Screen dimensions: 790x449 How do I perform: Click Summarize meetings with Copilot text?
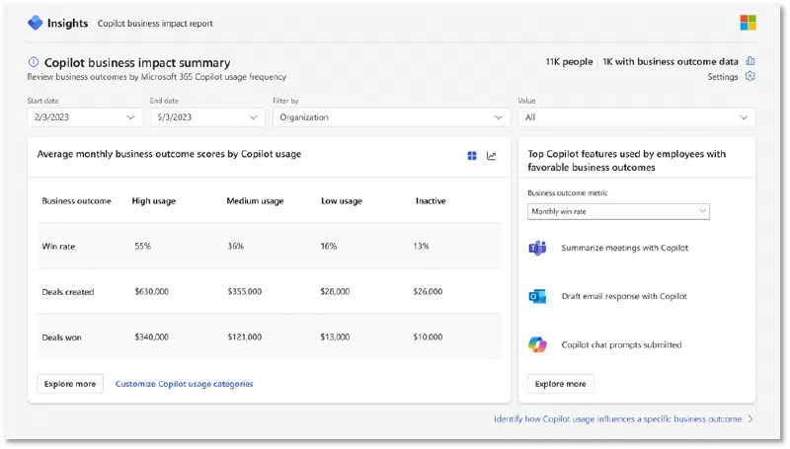click(625, 248)
